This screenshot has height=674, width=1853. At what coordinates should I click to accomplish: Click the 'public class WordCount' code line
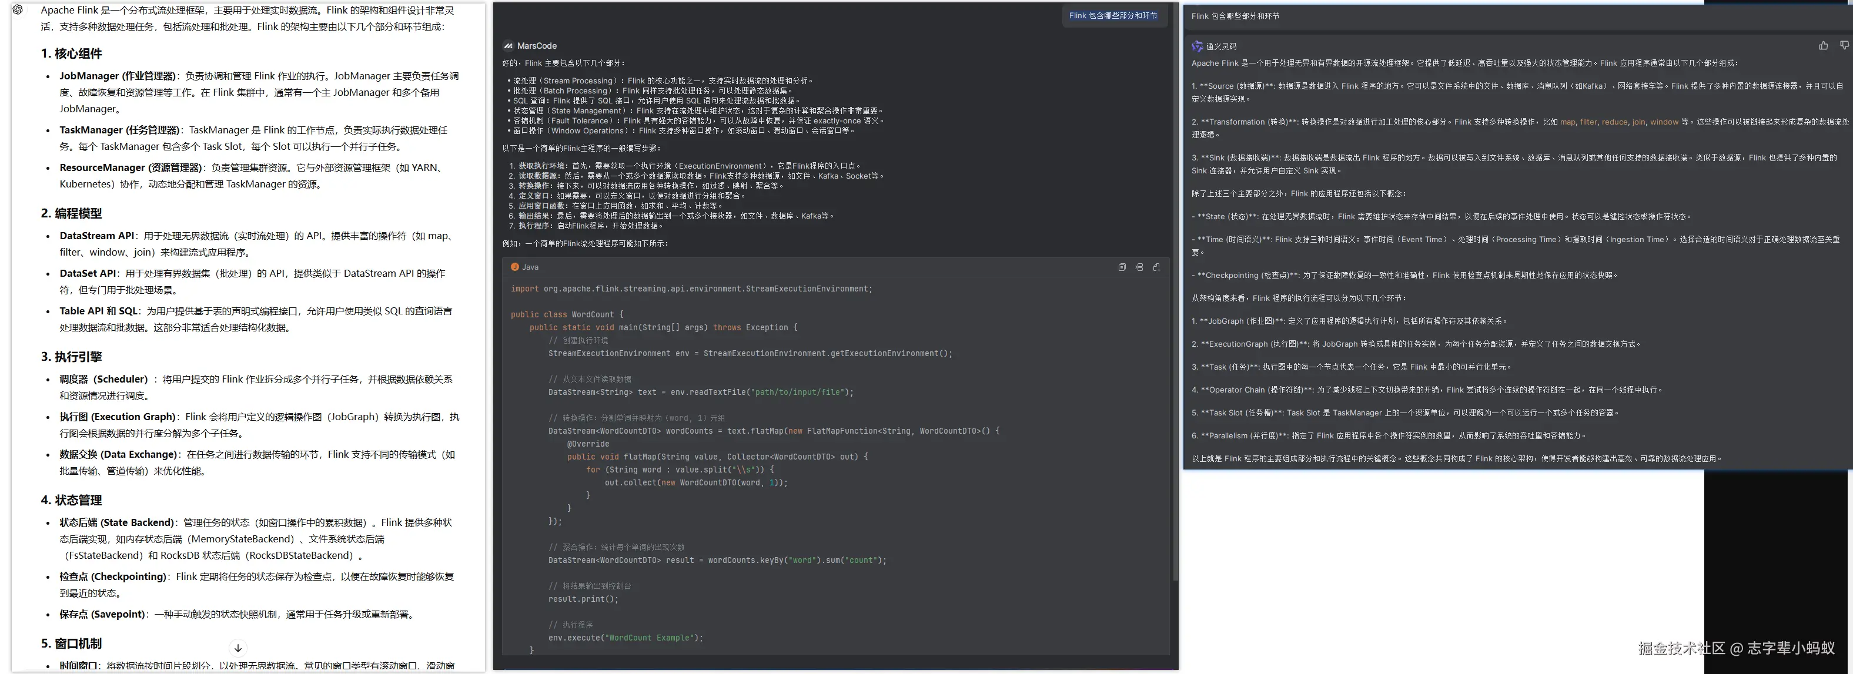(x=566, y=314)
